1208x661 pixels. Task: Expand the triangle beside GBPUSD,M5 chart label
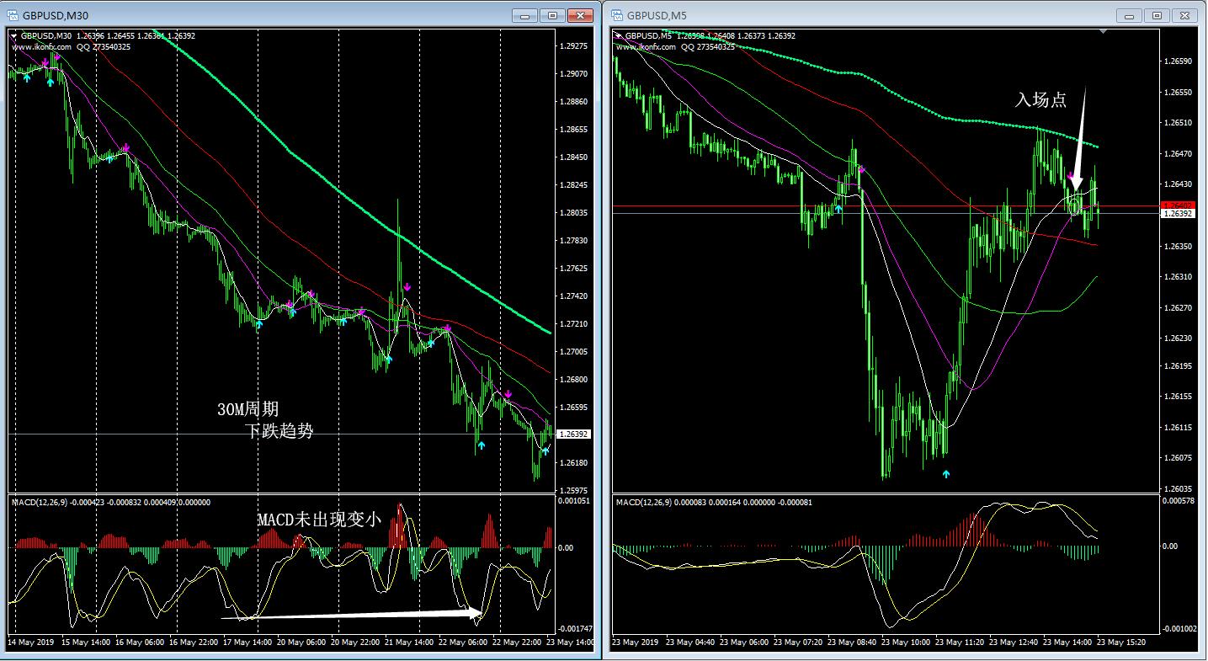click(x=619, y=36)
